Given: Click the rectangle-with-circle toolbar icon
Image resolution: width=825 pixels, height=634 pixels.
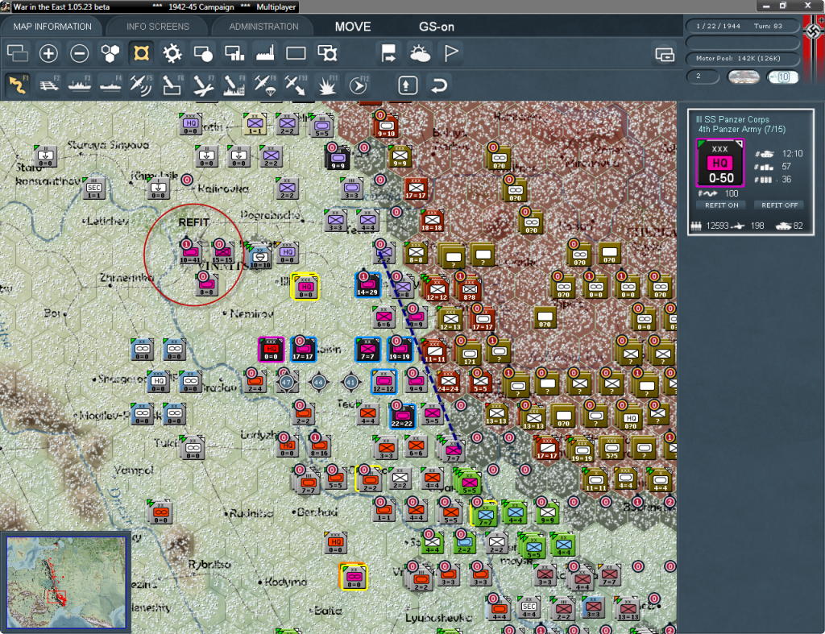Looking at the screenshot, I should coord(203,53).
